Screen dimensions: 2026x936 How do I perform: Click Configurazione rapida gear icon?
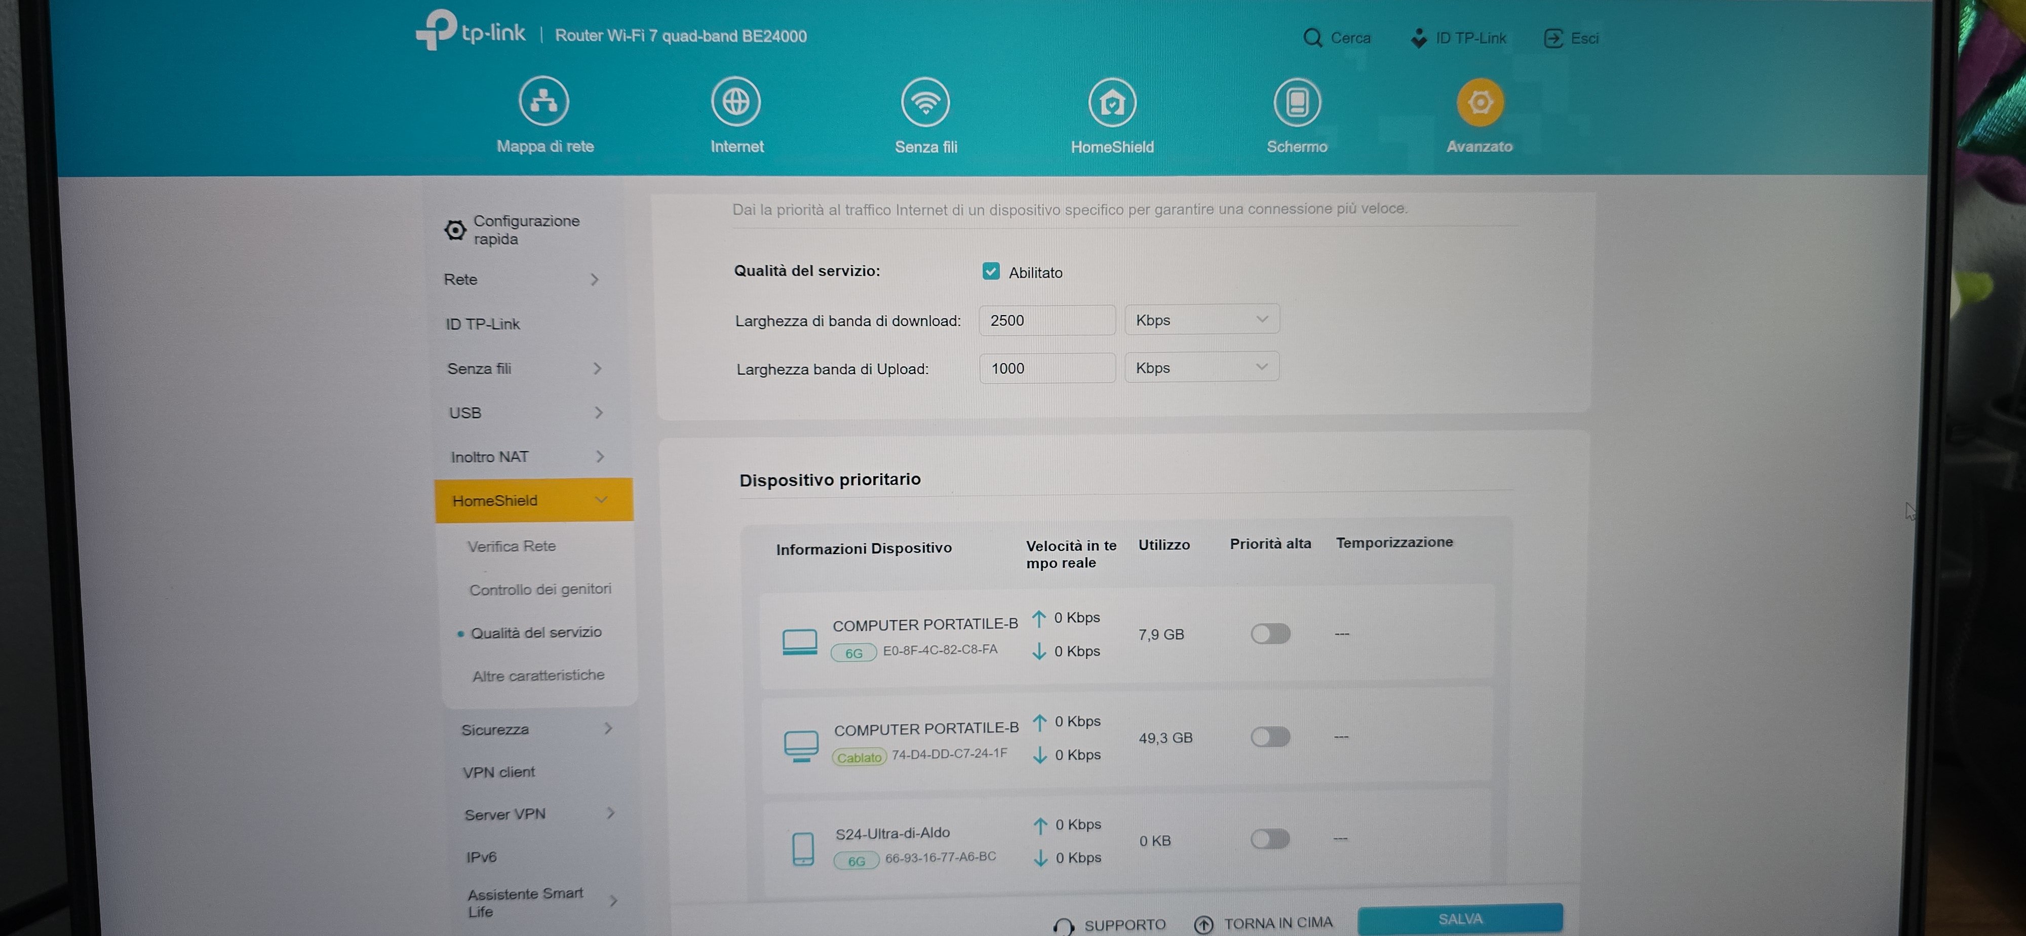[x=455, y=229]
